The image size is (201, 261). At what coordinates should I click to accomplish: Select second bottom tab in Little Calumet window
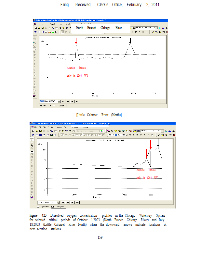59,207
